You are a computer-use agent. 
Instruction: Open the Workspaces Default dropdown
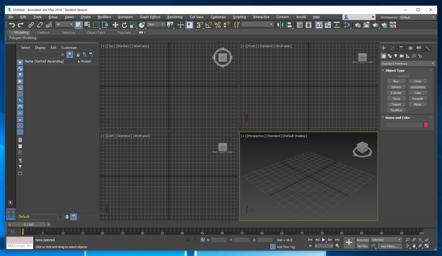pos(417,17)
